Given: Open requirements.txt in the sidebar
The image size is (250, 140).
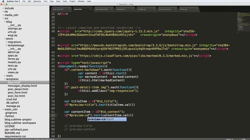Looking at the screenshot, I should (15, 136).
